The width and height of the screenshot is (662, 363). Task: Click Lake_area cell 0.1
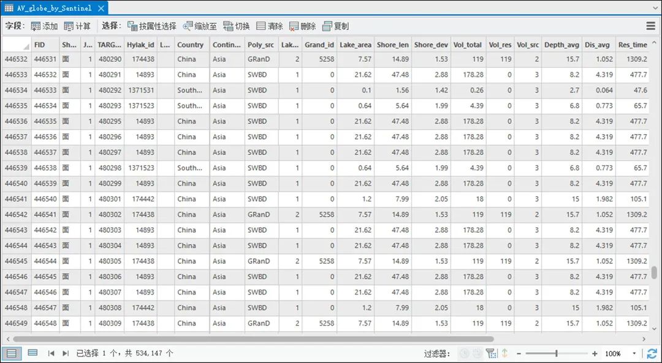(356, 90)
